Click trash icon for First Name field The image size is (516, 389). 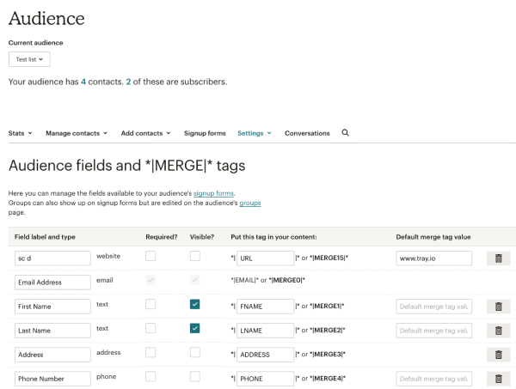[x=498, y=306]
